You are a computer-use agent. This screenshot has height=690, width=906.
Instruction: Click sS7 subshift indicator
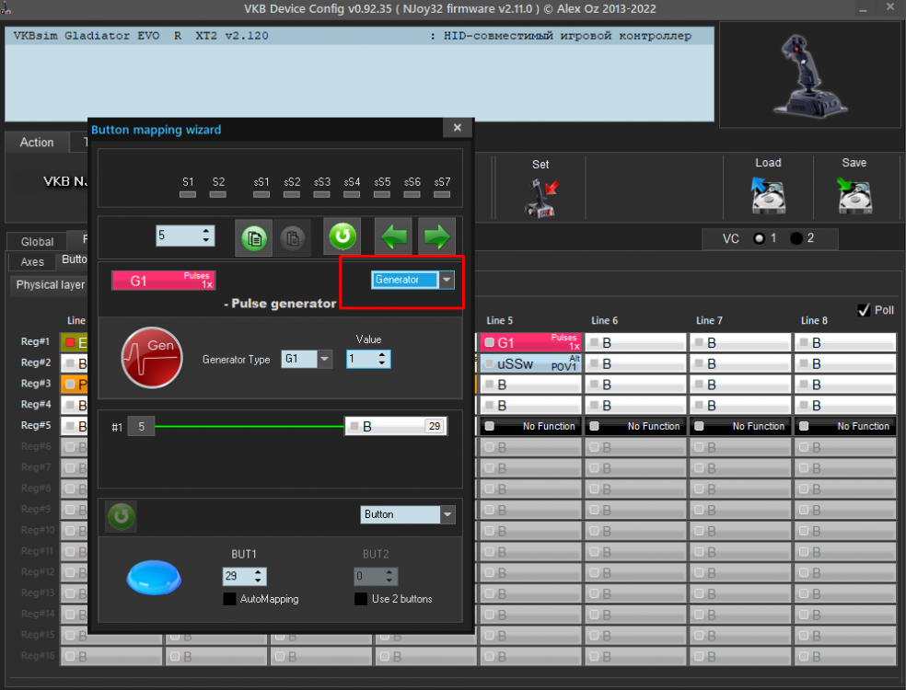(x=442, y=194)
